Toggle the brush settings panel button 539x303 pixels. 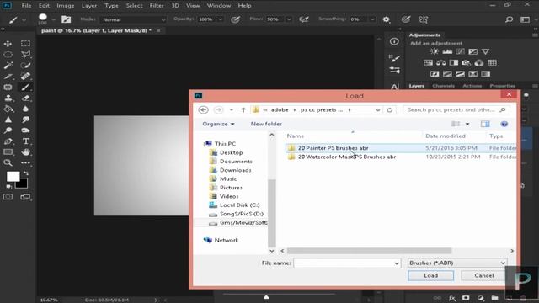coord(66,19)
